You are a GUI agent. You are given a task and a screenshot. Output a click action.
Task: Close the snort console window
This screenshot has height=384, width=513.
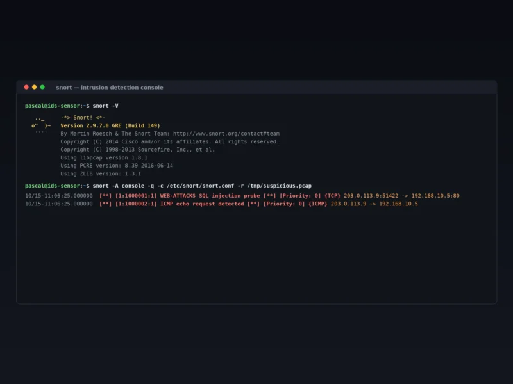tap(26, 87)
